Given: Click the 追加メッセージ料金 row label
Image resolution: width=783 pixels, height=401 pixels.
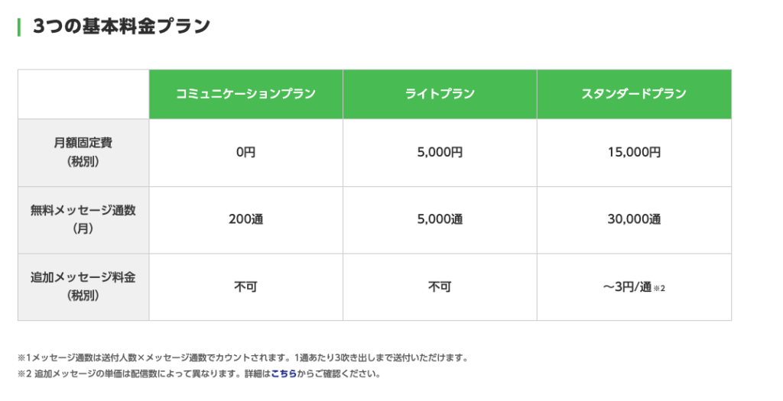Looking at the screenshot, I should tap(83, 286).
